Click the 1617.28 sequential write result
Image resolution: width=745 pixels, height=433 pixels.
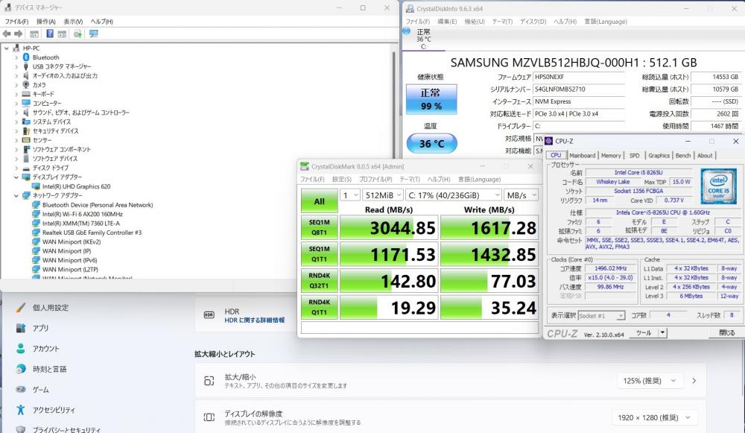(x=489, y=227)
